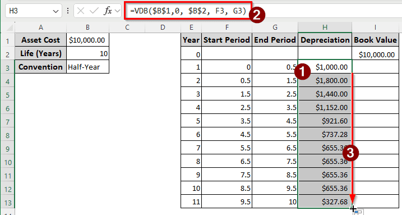
Task: Click the Year 11 cell
Action: pos(191,202)
